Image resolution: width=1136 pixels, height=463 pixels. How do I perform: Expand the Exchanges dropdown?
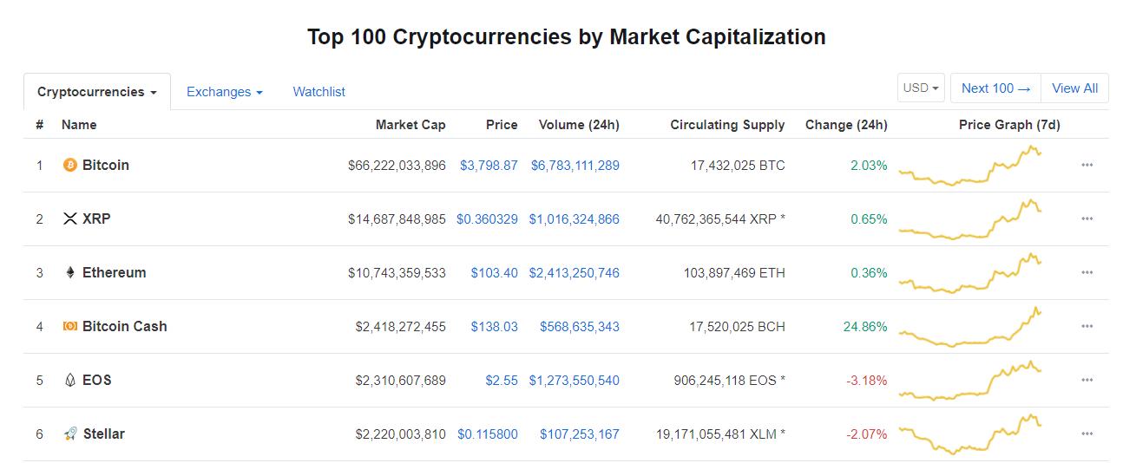[x=224, y=92]
